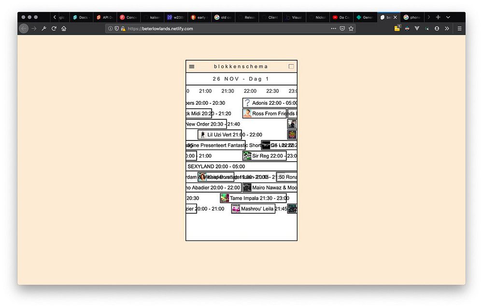Bookmark this page with star icon
Viewport: 483px width, 308px height.
point(351,28)
